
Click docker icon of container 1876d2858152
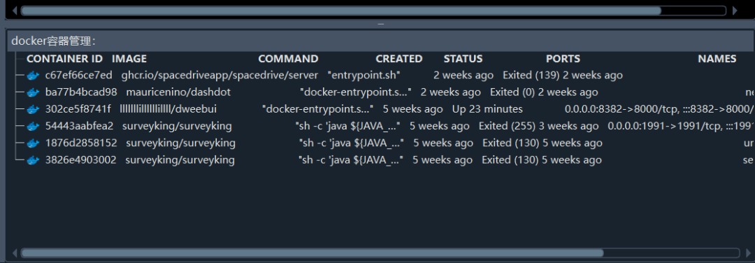pos(33,143)
